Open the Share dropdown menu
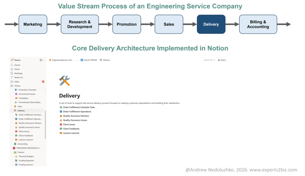 tap(222, 60)
